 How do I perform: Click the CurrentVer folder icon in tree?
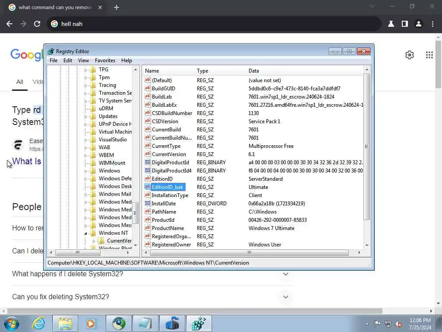pos(101,241)
